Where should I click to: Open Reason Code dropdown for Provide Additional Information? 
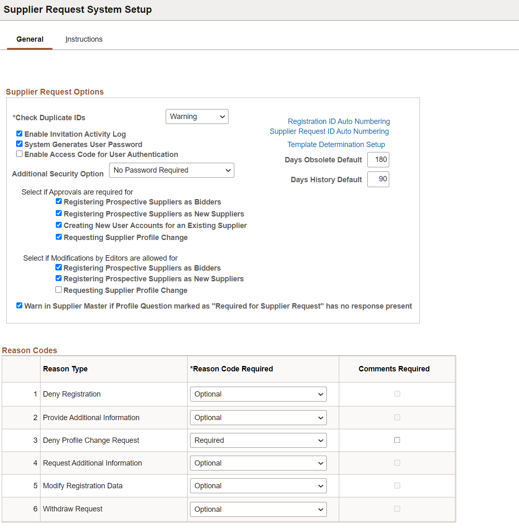(258, 418)
